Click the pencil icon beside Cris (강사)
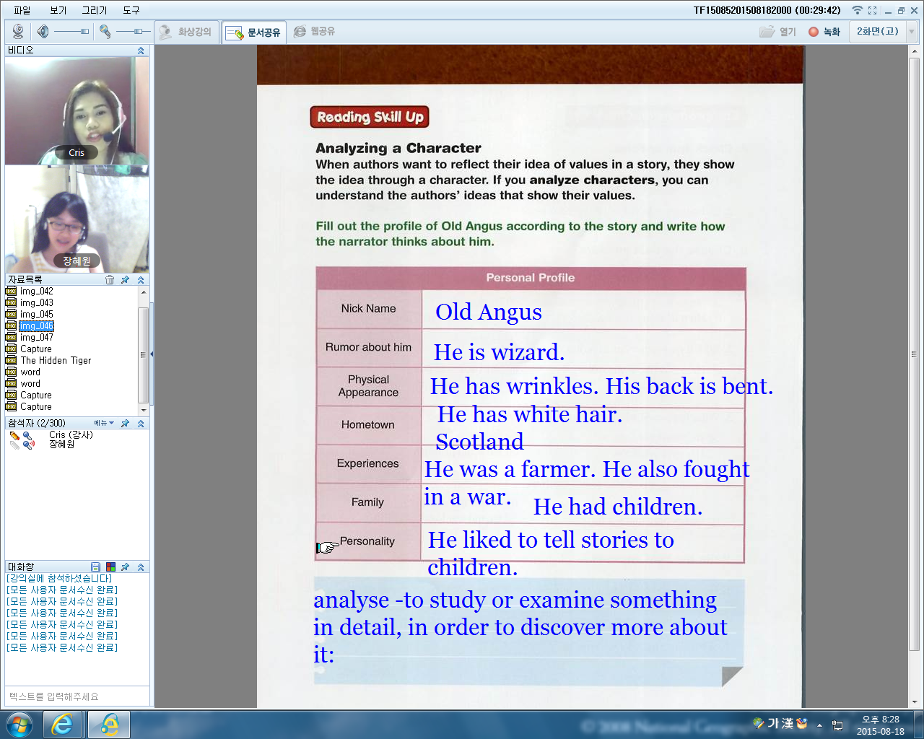Viewport: 924px width, 739px height. tap(14, 436)
